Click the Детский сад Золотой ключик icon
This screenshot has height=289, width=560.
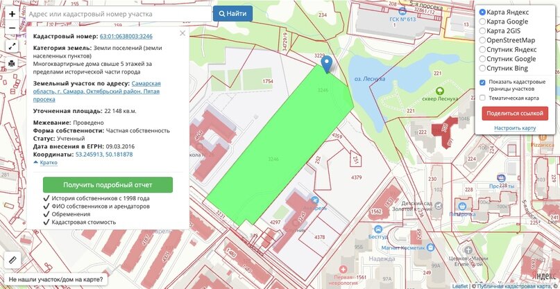(x=439, y=206)
